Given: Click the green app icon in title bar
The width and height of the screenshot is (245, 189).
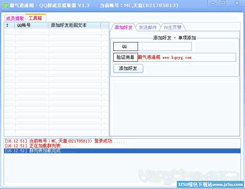Looking at the screenshot, I should click(5, 6).
